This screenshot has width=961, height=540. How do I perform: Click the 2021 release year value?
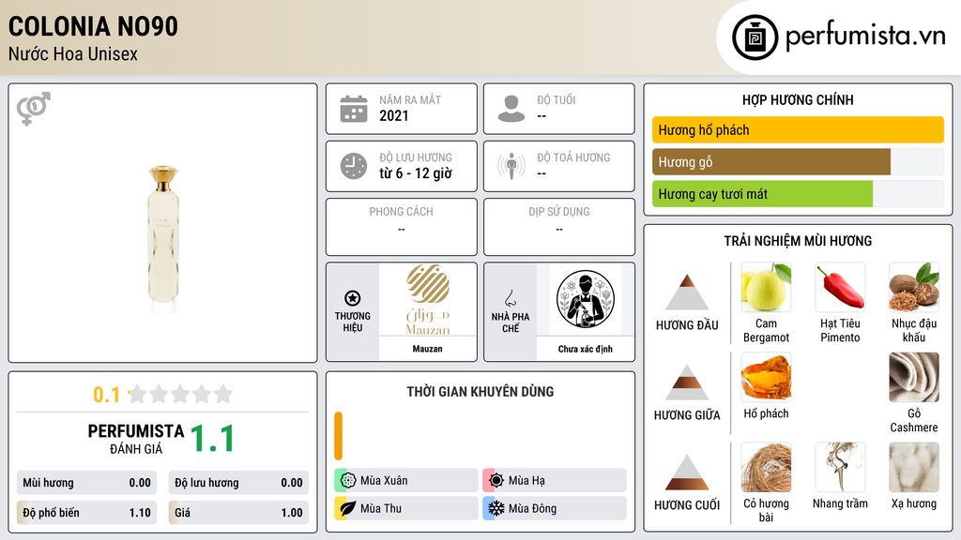point(394,115)
